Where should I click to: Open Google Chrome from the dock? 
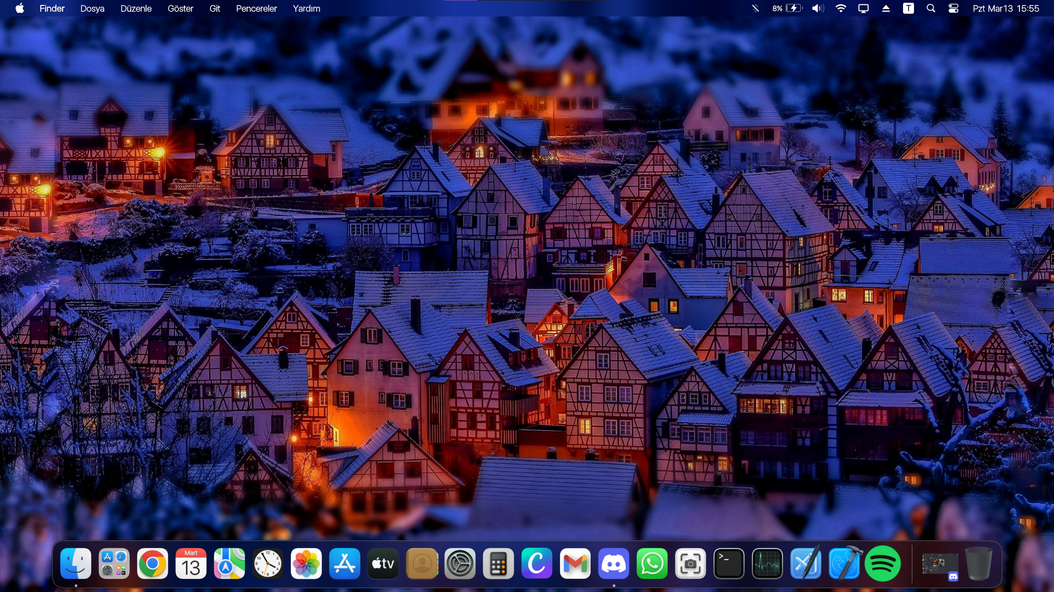(x=152, y=563)
